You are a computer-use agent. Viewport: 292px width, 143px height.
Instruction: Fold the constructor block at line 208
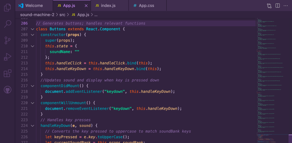pos(33,35)
